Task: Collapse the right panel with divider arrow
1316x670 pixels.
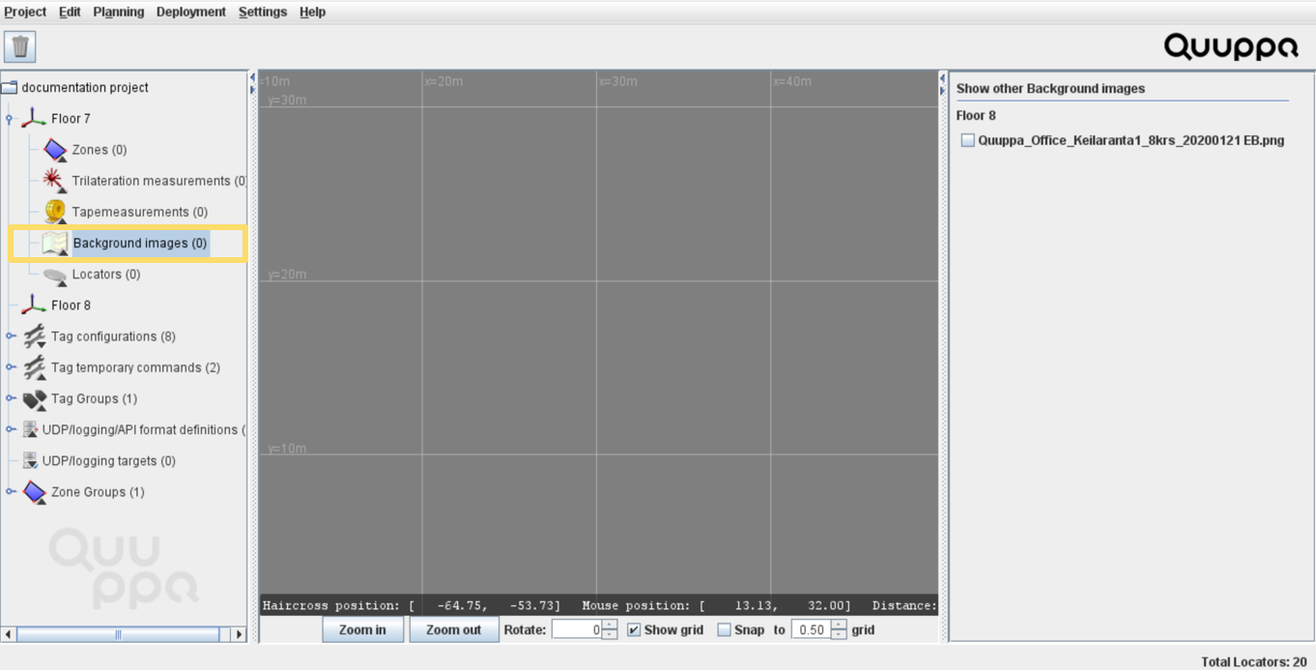Action: coord(942,90)
